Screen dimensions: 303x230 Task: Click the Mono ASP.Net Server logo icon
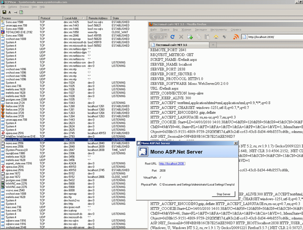143,152
